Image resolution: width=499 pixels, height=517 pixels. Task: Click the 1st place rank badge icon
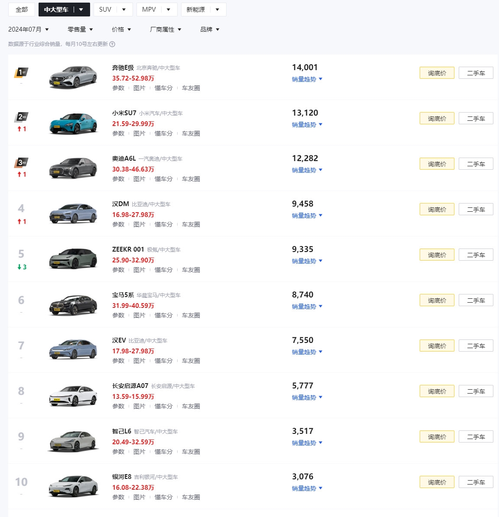coord(21,73)
